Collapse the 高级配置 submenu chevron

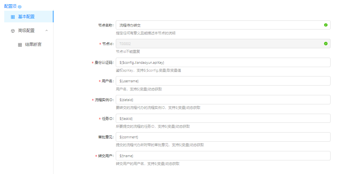47,30
